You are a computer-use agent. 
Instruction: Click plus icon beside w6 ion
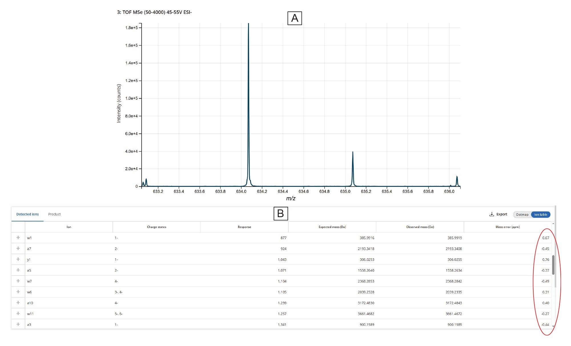click(18, 292)
